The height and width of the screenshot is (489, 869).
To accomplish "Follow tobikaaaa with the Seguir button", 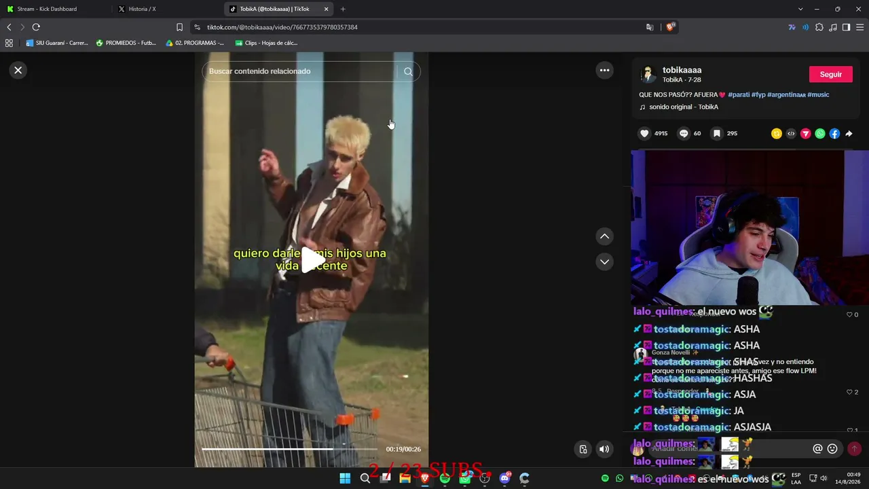I will tap(830, 74).
